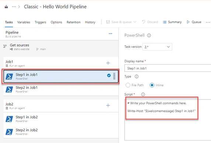Click the Save & queue button

coord(119,22)
